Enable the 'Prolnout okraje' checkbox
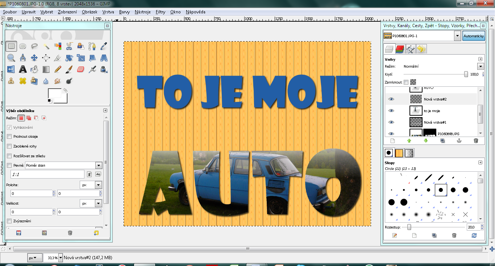This screenshot has width=495, height=266. coord(9,137)
